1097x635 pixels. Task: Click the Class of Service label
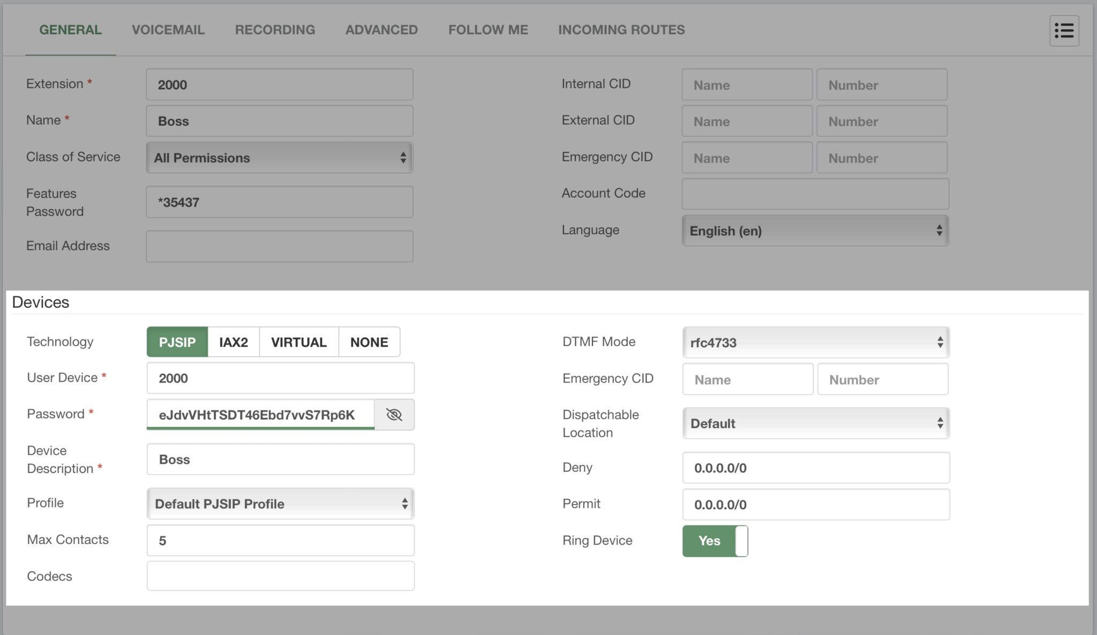click(73, 157)
